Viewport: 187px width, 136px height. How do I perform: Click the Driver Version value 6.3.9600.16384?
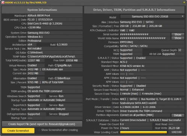(x=129, y=107)
